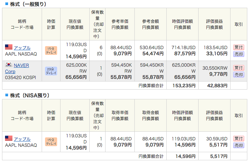Click 売却 button for AAPL in 一般預り
251x165 pixels.
point(239,54)
